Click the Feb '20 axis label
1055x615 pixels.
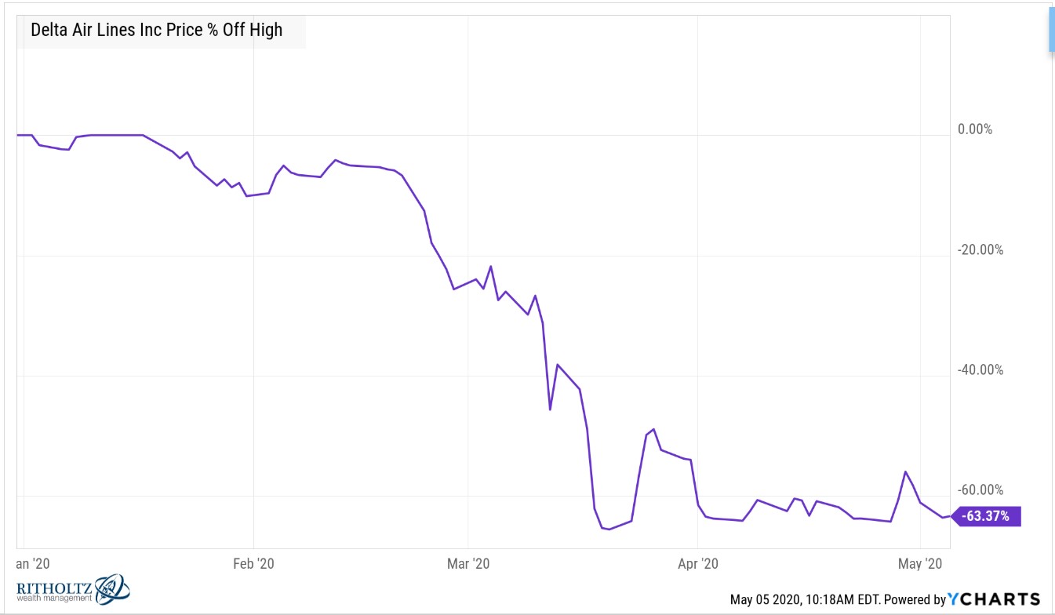(254, 563)
